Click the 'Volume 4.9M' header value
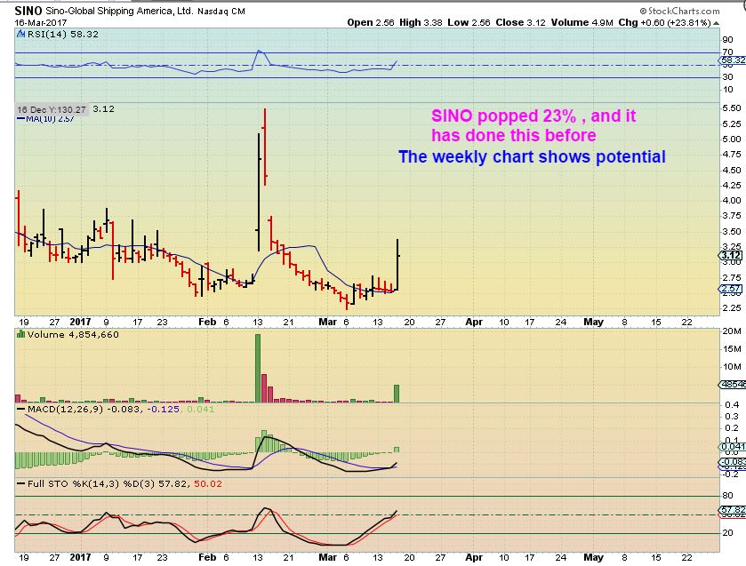This screenshot has height=566, width=746. click(582, 22)
